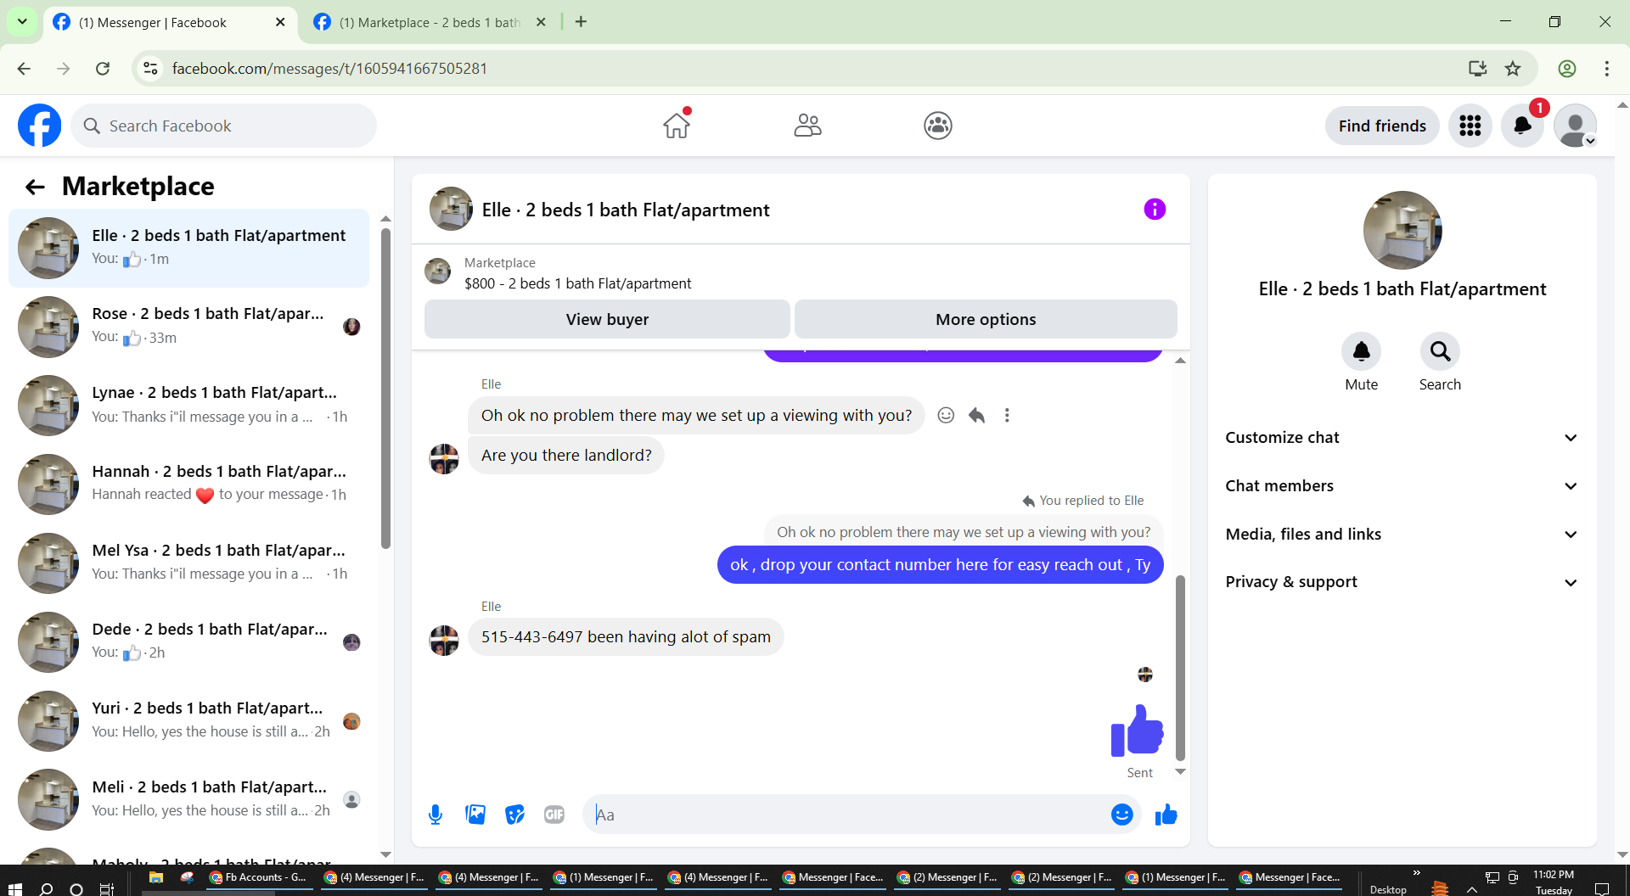Choose a GIF in composer
The height and width of the screenshot is (896, 1630).
point(554,815)
